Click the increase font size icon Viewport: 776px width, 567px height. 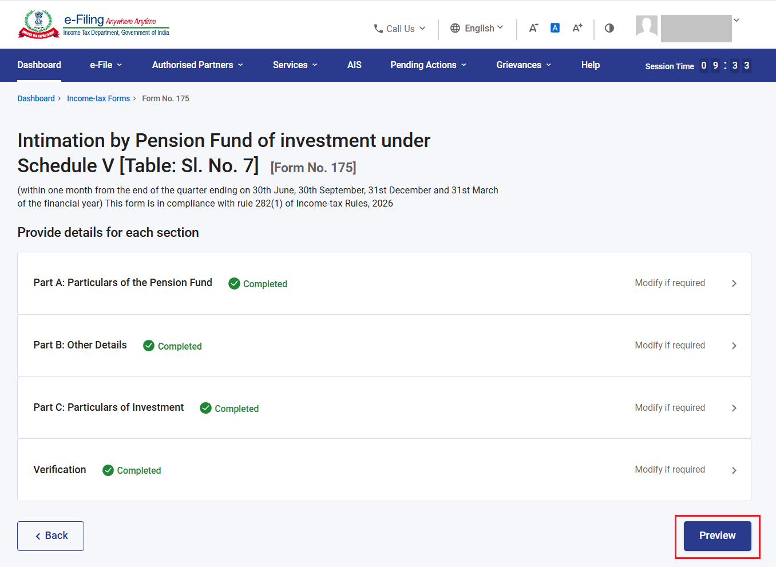point(577,27)
